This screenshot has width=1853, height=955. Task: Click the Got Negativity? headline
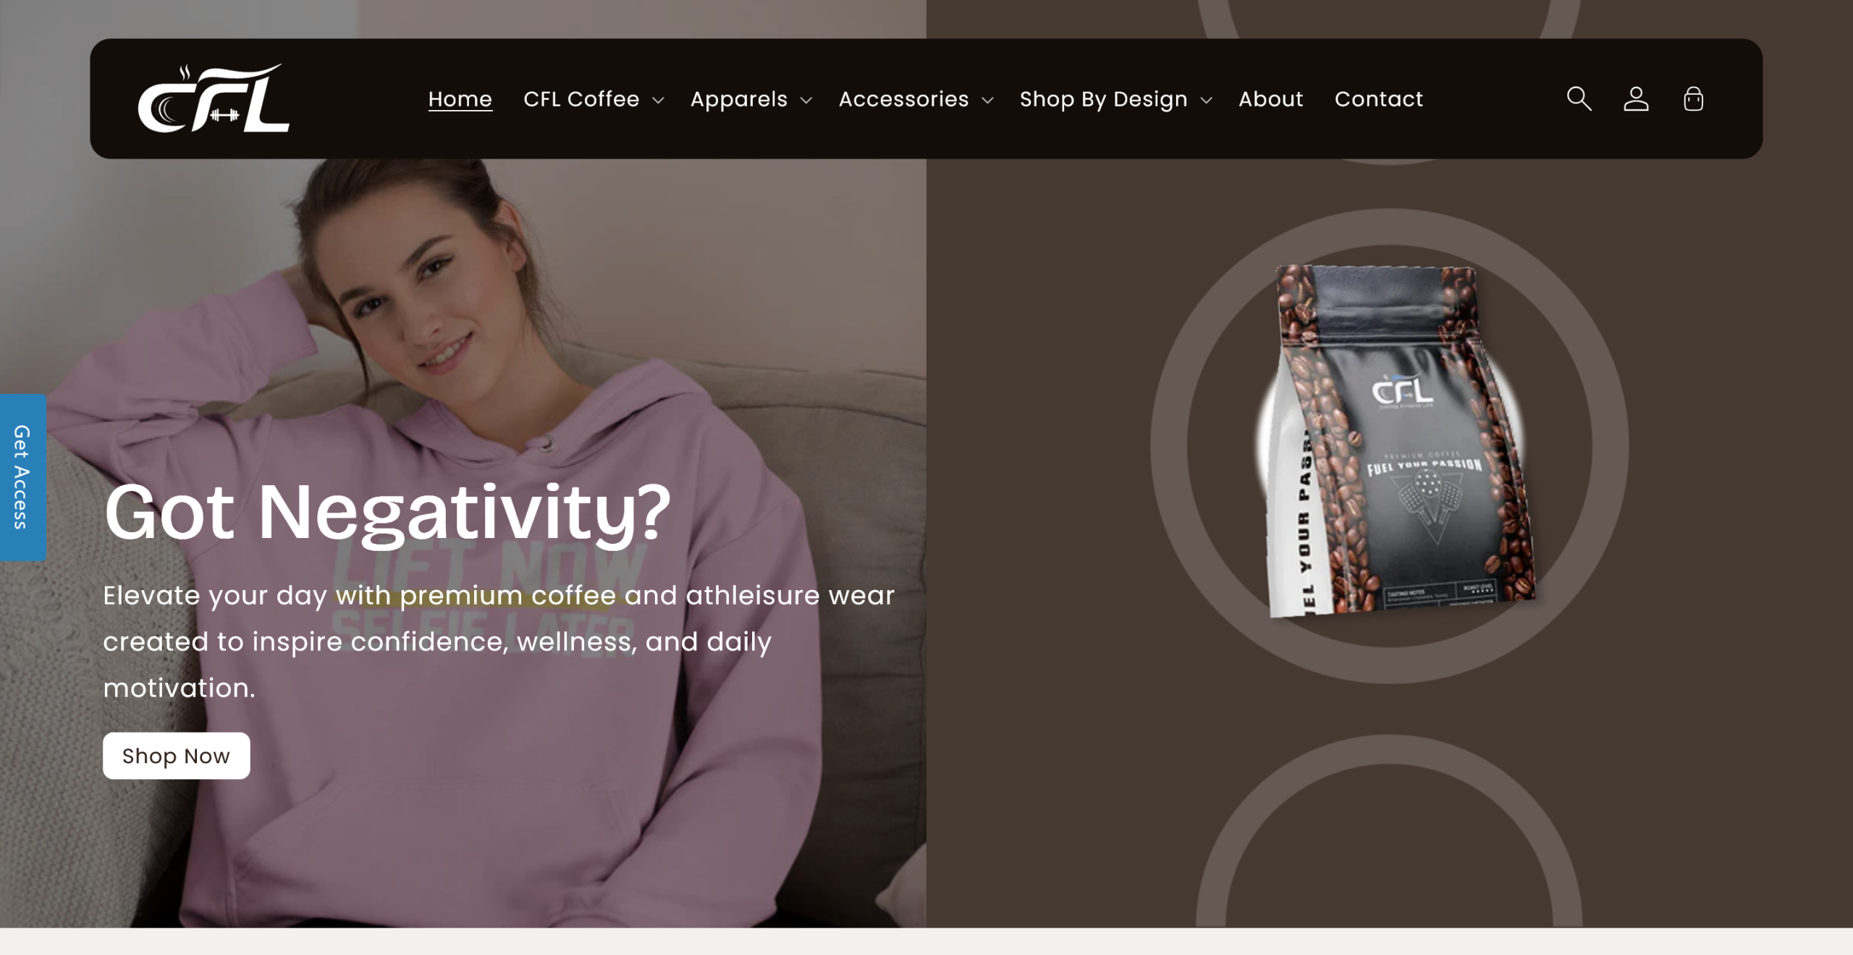click(x=388, y=513)
